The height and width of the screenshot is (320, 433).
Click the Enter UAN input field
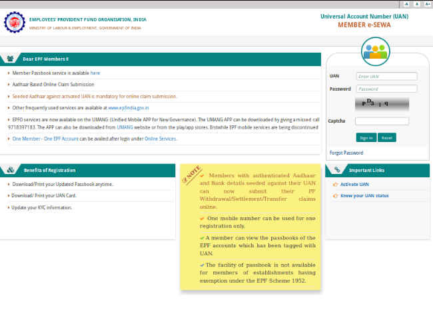(x=386, y=76)
